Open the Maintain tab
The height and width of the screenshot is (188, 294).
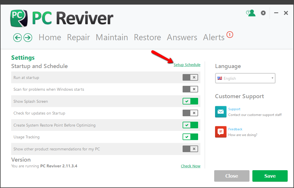[x=112, y=37]
